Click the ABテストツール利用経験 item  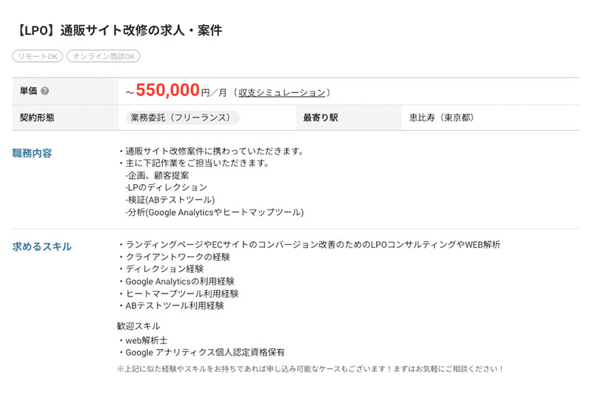pos(174,305)
